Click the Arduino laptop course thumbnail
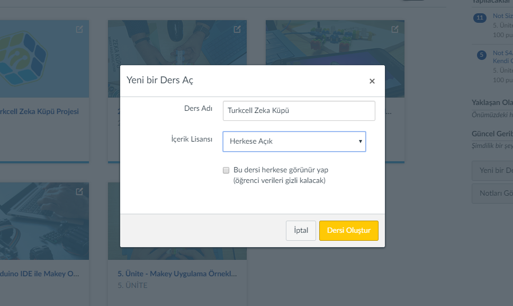513x306 pixels. (44, 221)
